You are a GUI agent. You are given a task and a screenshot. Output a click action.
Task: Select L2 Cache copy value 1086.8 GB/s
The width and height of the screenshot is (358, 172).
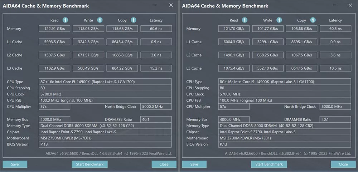pyautogui.click(x=122, y=55)
